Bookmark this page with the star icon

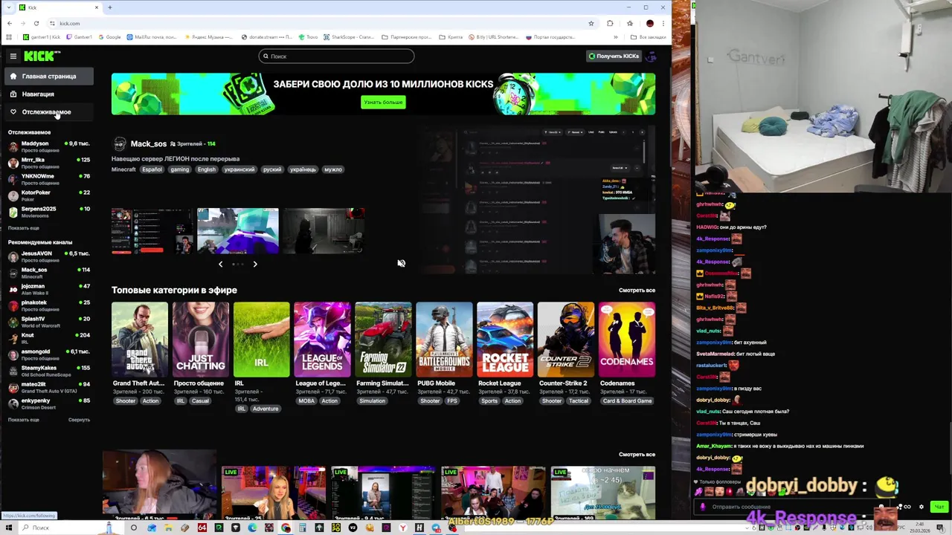(x=591, y=23)
